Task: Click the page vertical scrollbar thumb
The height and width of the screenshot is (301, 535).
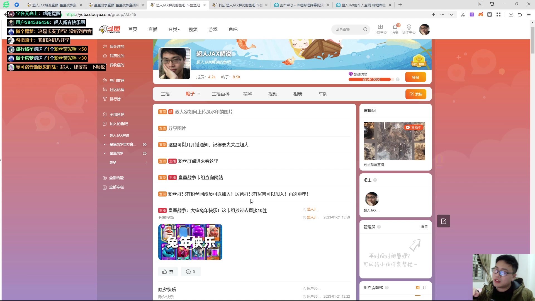Action: tap(532, 40)
